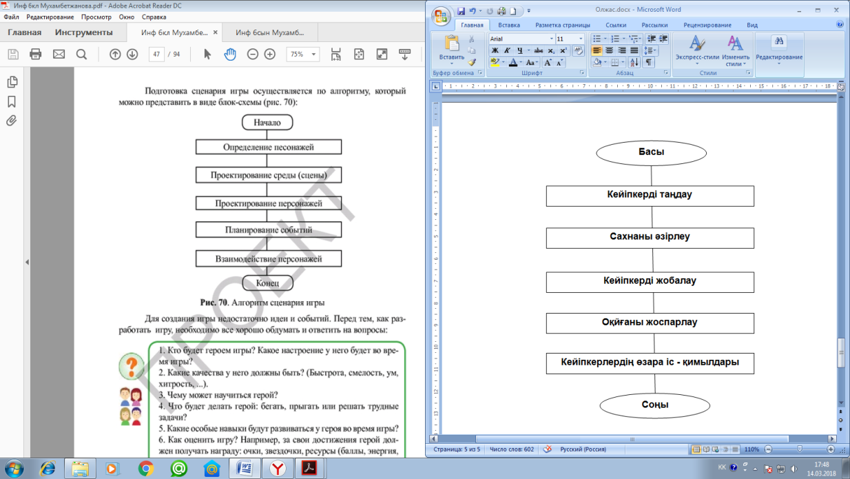Expand the Вставить paste dropdown arrow
This screenshot has width=850, height=479.
[452, 64]
